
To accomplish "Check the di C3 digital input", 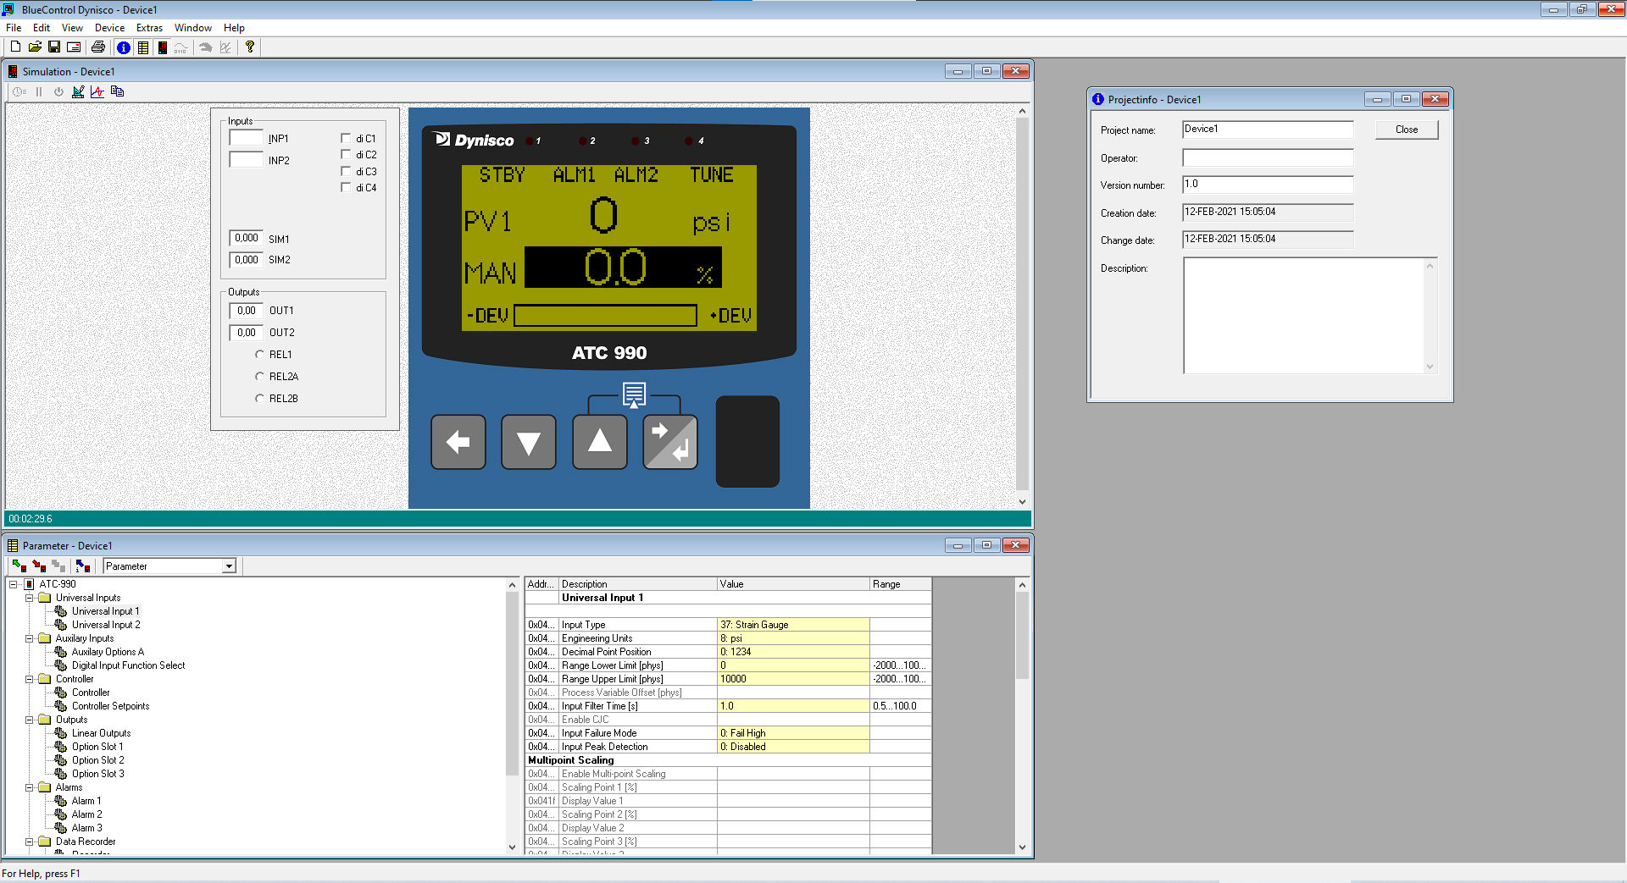I will [x=346, y=171].
